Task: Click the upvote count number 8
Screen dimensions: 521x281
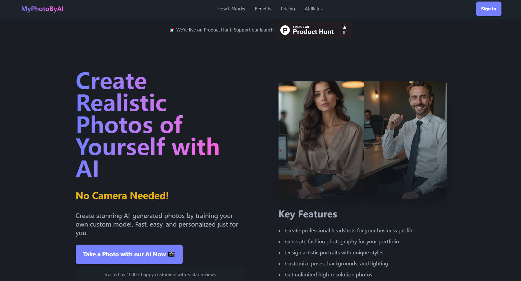Action: pyautogui.click(x=344, y=32)
